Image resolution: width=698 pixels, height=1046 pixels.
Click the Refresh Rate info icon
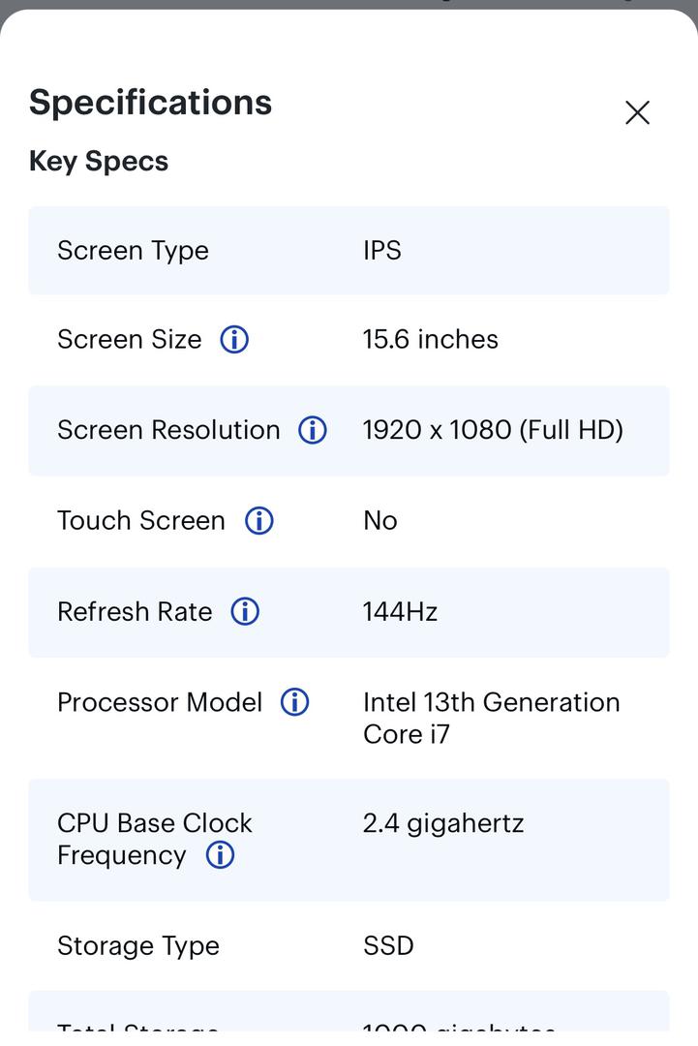point(245,612)
